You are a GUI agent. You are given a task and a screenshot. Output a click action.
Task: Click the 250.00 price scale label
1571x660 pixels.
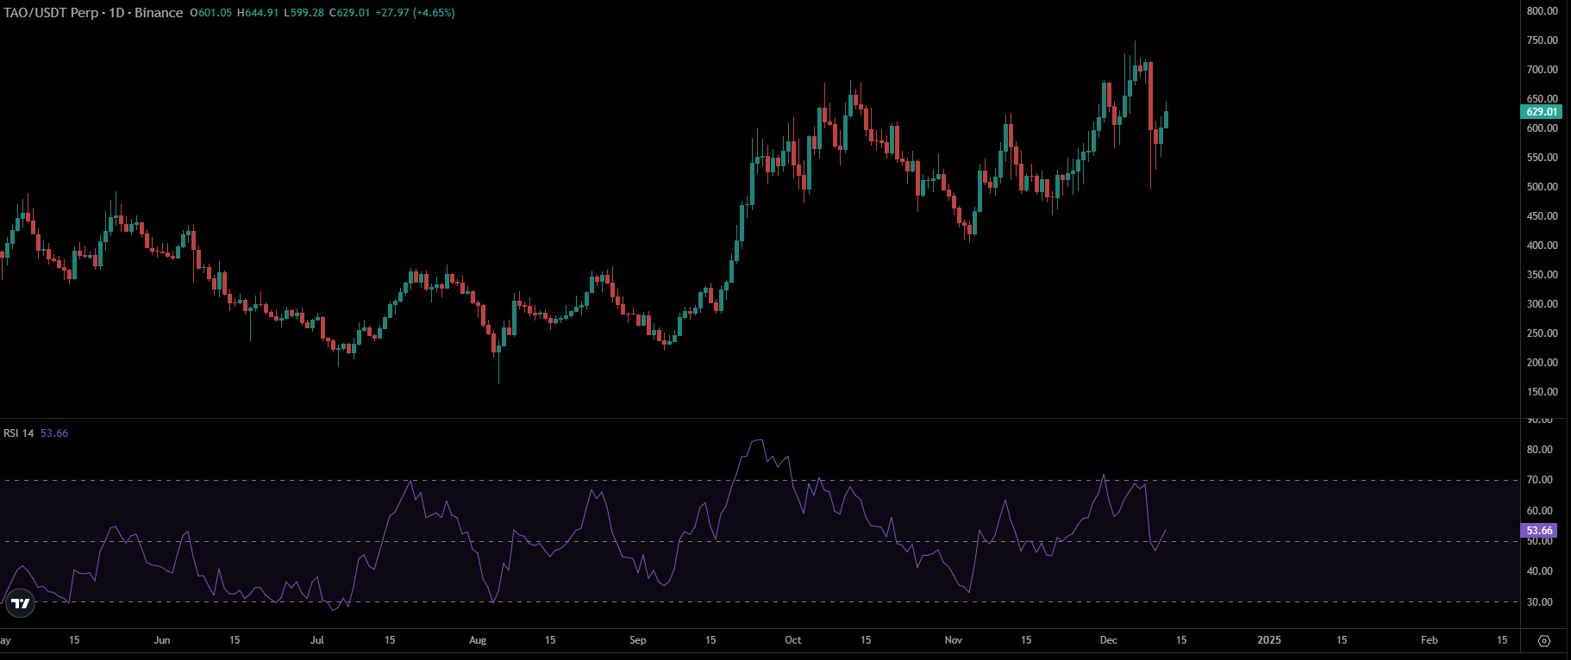click(x=1542, y=333)
